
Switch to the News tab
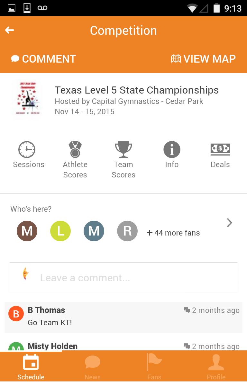coord(93,367)
